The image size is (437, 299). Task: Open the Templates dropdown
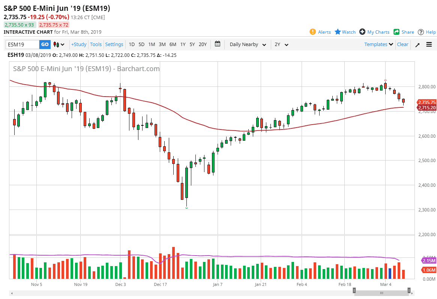tap(378, 44)
